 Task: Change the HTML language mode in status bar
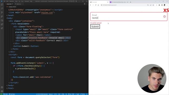pos(63,94)
